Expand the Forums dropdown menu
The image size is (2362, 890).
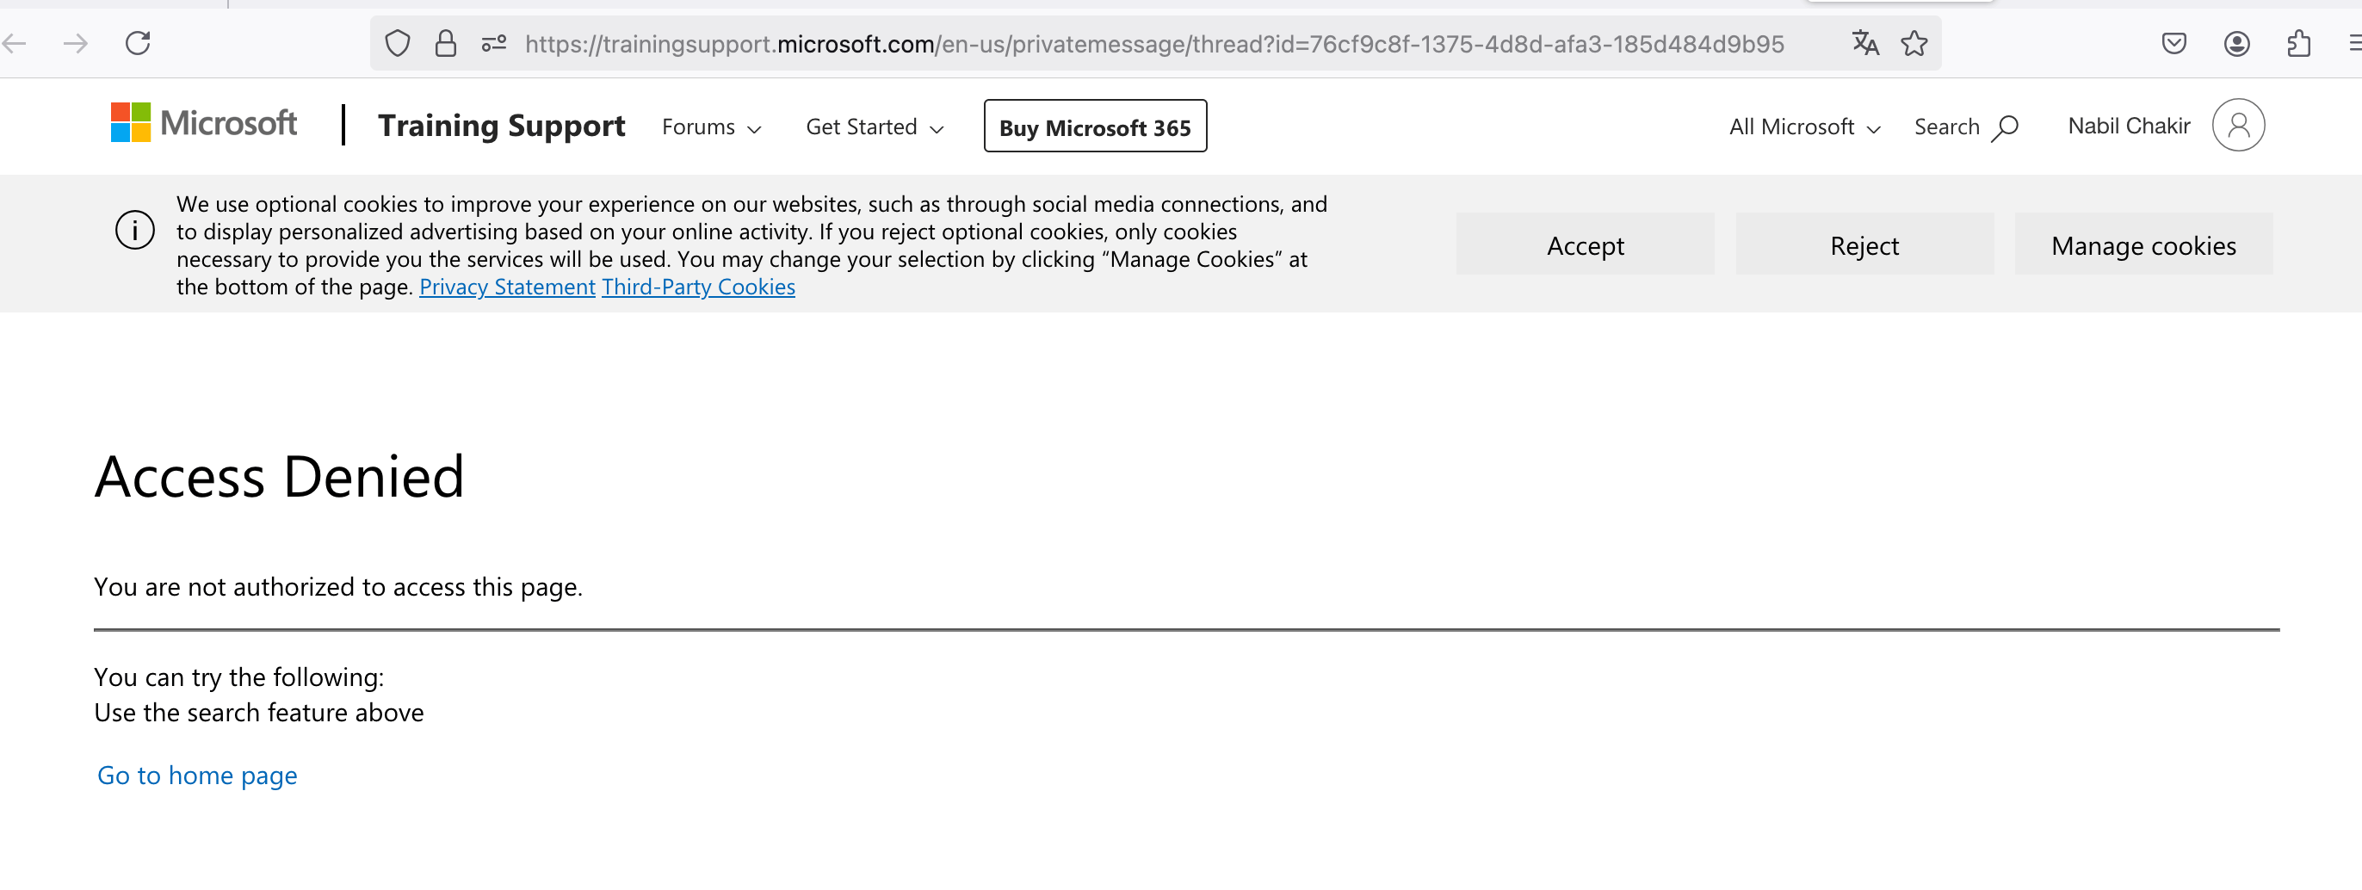712,127
